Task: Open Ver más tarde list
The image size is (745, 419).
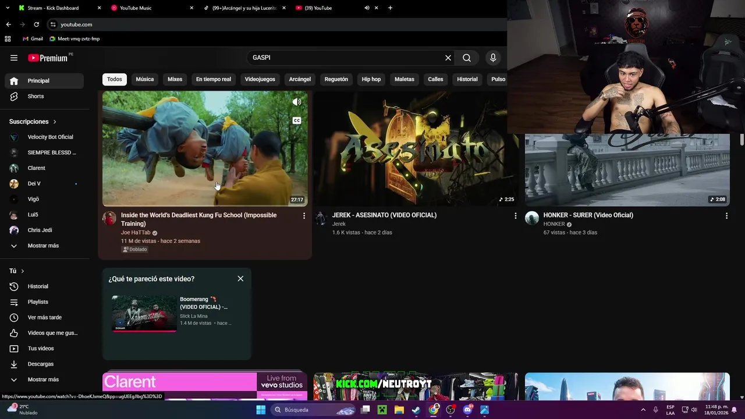Action: pyautogui.click(x=44, y=317)
